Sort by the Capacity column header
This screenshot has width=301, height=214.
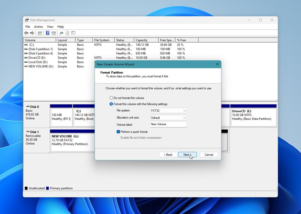(x=146, y=40)
